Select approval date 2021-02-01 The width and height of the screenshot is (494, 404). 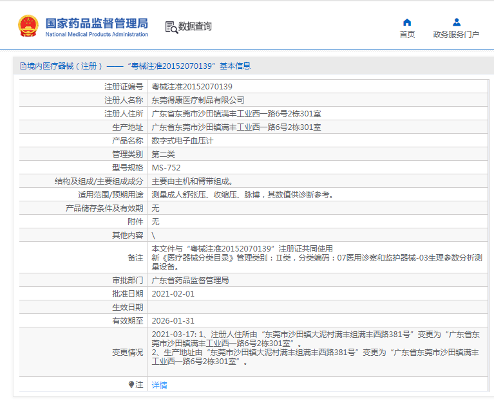173,294
